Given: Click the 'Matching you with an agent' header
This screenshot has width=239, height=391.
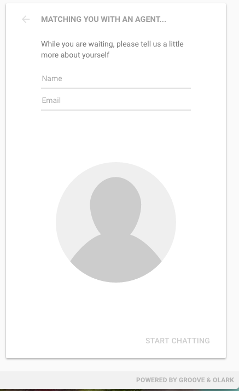Looking at the screenshot, I should (x=103, y=19).
